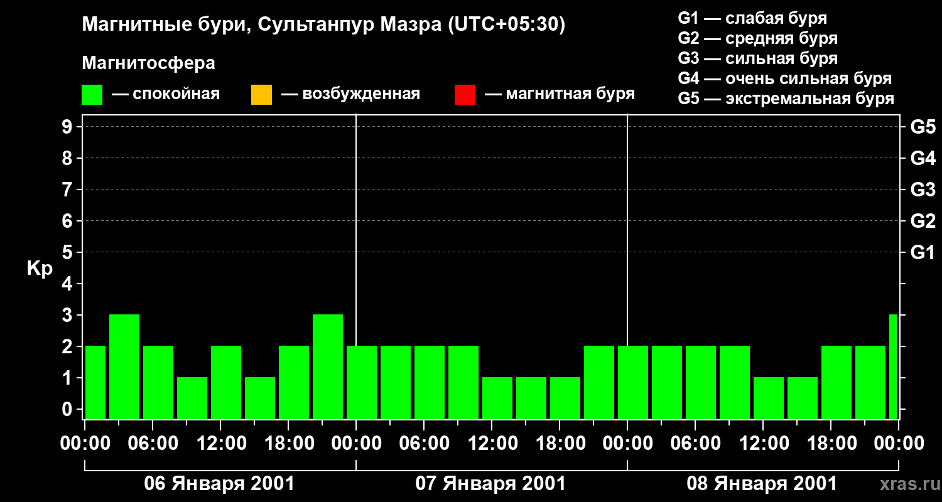This screenshot has width=942, height=502.
Task: Click the '06 Января 2001' date label
Action: pos(219,484)
